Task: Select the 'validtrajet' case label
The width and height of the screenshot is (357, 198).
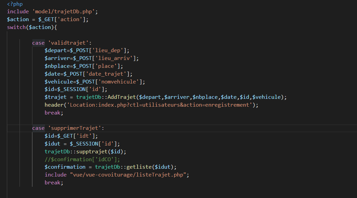Action: pyautogui.click(x=69, y=43)
